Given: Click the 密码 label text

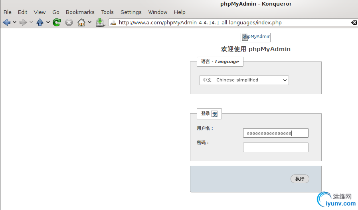Looking at the screenshot, I should [203, 143].
